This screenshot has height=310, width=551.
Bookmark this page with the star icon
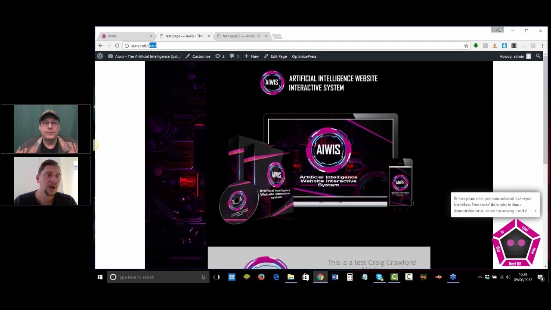(x=466, y=46)
